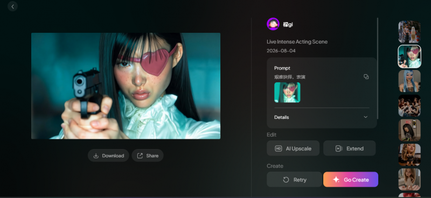The image size is (431, 198).
Task: Expand the Details section chevron
Action: tap(366, 117)
